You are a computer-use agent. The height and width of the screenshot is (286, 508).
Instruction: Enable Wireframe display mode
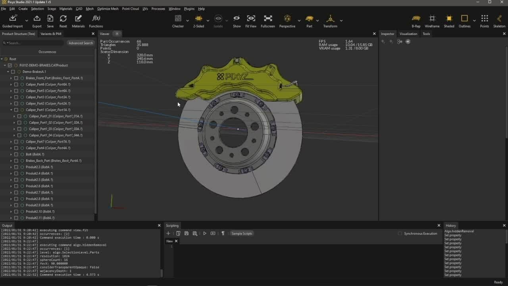pyautogui.click(x=432, y=18)
